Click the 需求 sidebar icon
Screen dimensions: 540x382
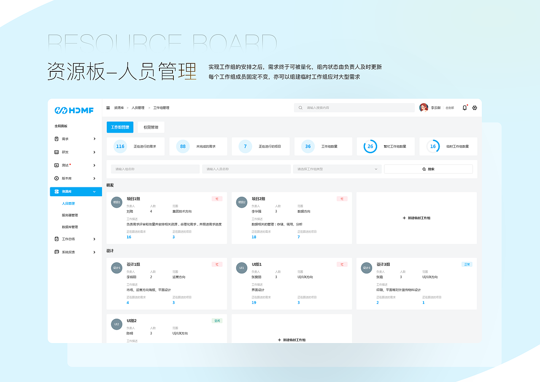[57, 139]
